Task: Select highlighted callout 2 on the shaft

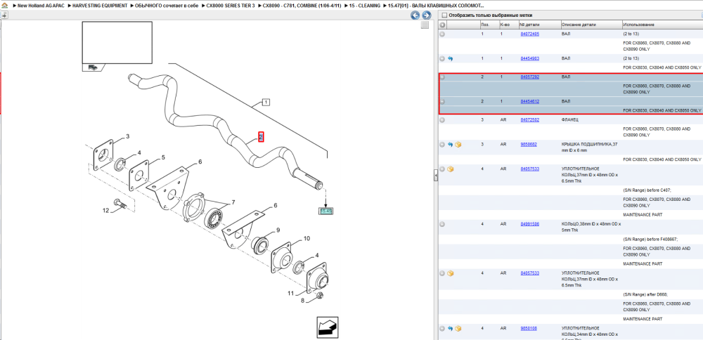Action: [x=261, y=137]
